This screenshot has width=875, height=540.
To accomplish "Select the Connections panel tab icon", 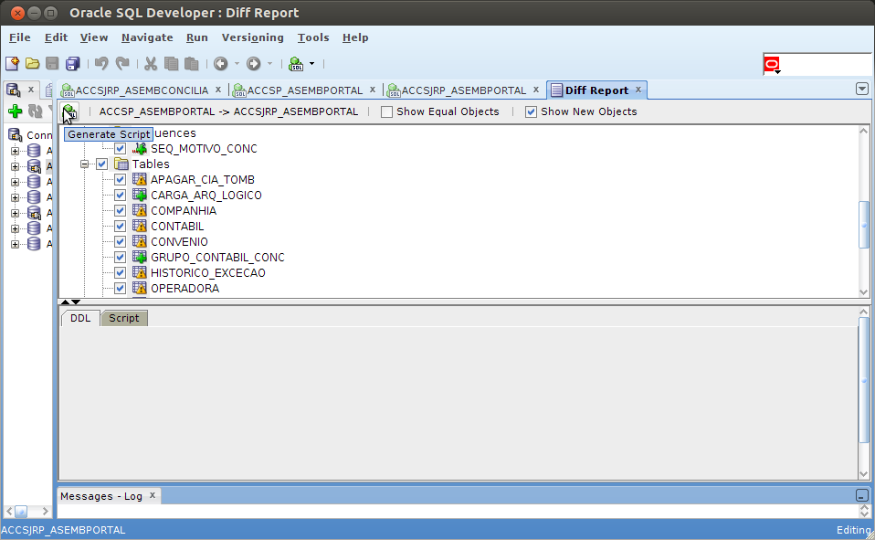I will tap(14, 90).
